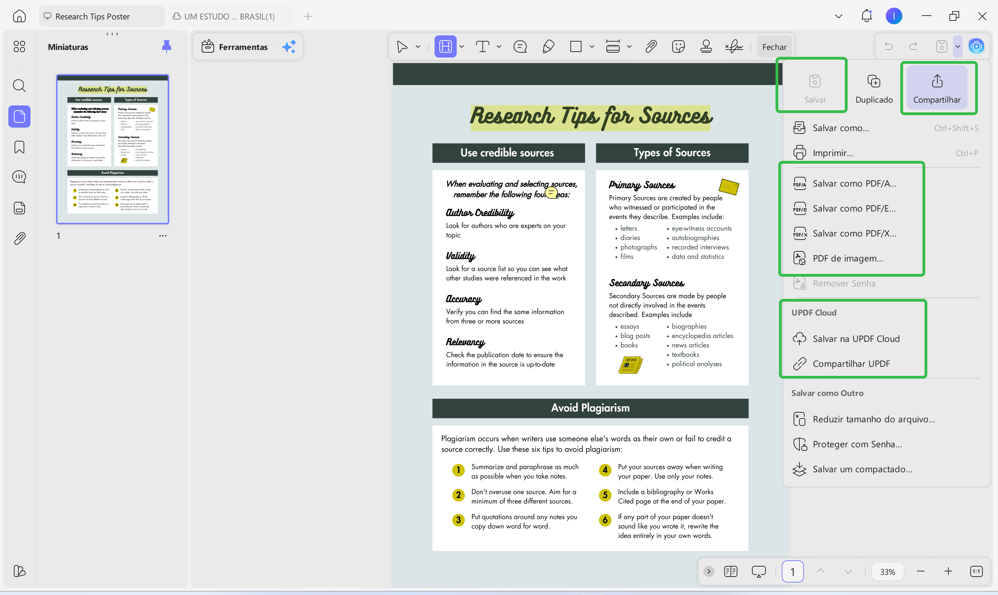Select Proteger com Senha...
The height and width of the screenshot is (595, 998).
(885, 444)
